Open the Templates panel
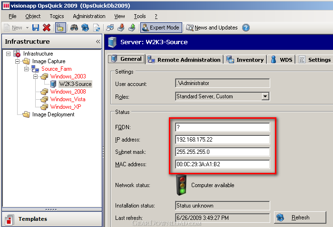The width and height of the screenshot is (333, 227). [52, 219]
